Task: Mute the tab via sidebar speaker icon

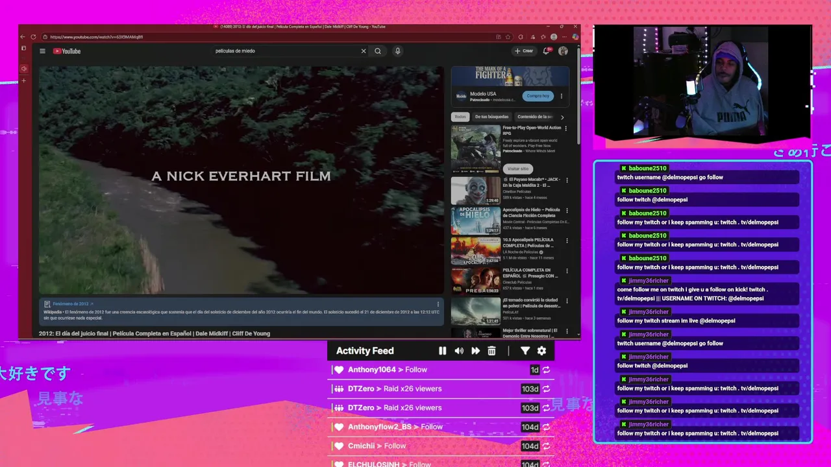Action: pos(24,69)
